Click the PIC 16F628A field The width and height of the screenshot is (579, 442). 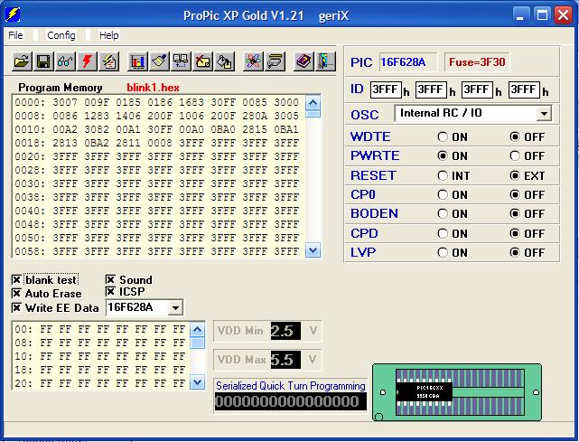(408, 62)
